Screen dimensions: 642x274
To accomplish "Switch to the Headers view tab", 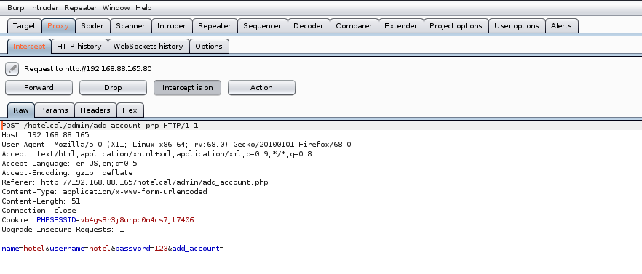I will coord(95,110).
